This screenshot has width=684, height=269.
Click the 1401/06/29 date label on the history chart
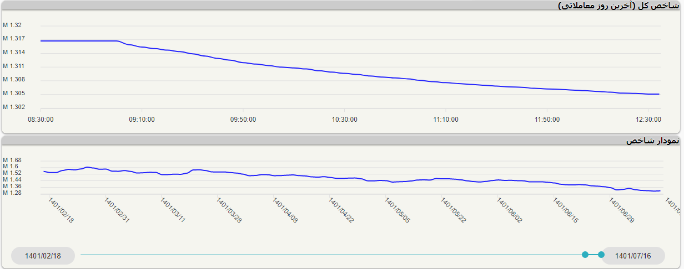(622, 210)
